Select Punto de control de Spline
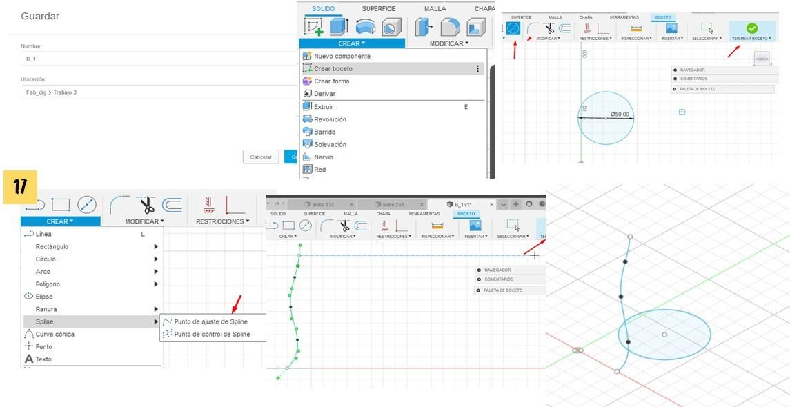The width and height of the screenshot is (790, 407). tap(212, 334)
